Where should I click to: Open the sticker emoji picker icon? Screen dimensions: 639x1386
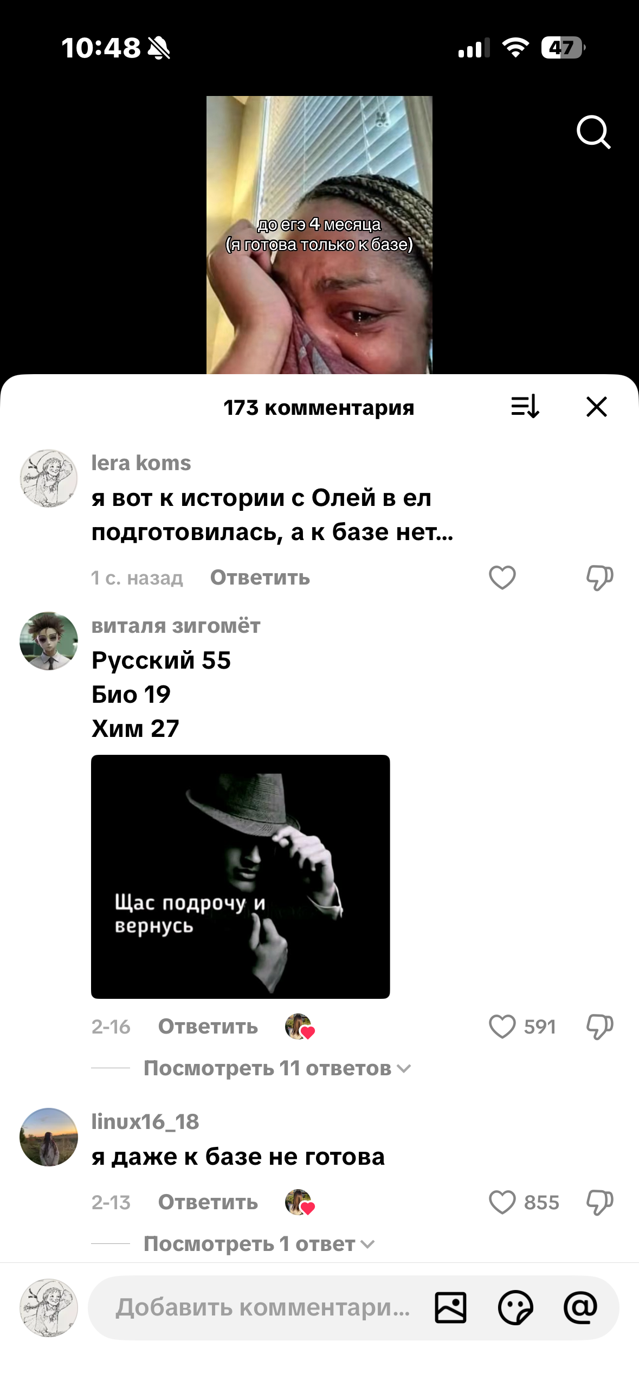pyautogui.click(x=515, y=1307)
